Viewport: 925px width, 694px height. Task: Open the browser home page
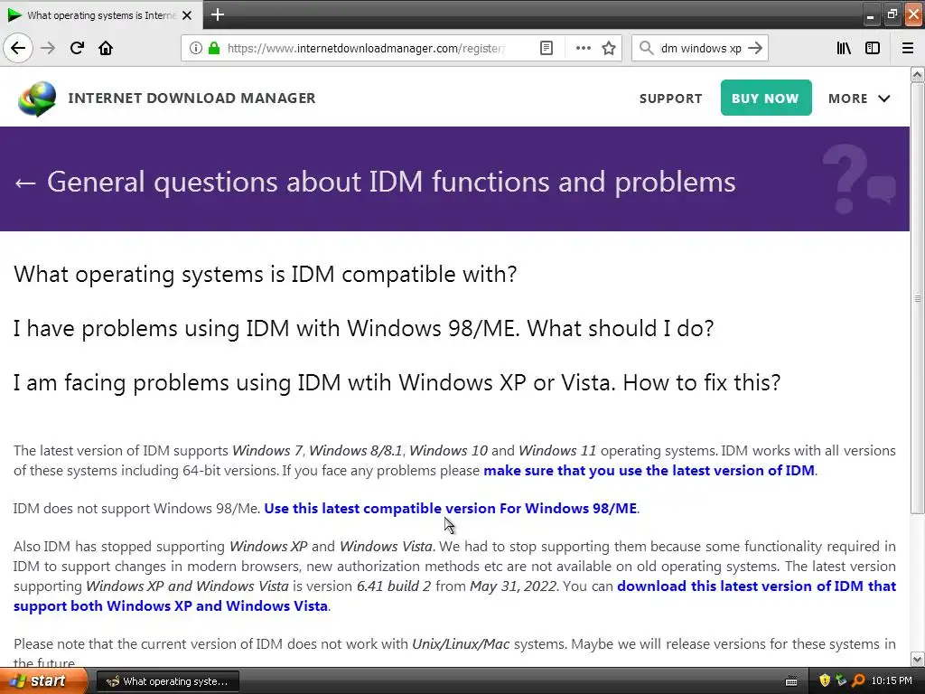(106, 48)
